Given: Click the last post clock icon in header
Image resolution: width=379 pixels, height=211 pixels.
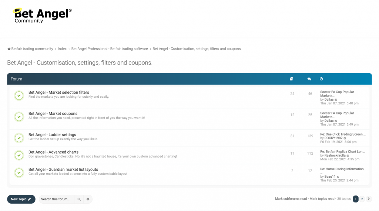Looking at the screenshot, I should [321, 79].
